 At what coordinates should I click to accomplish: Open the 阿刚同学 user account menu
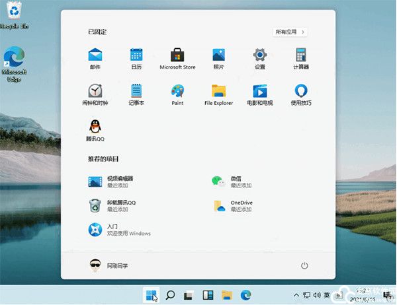(x=109, y=265)
